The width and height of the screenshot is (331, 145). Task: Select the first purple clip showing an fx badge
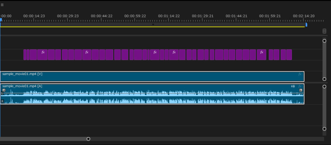[x=42, y=55]
